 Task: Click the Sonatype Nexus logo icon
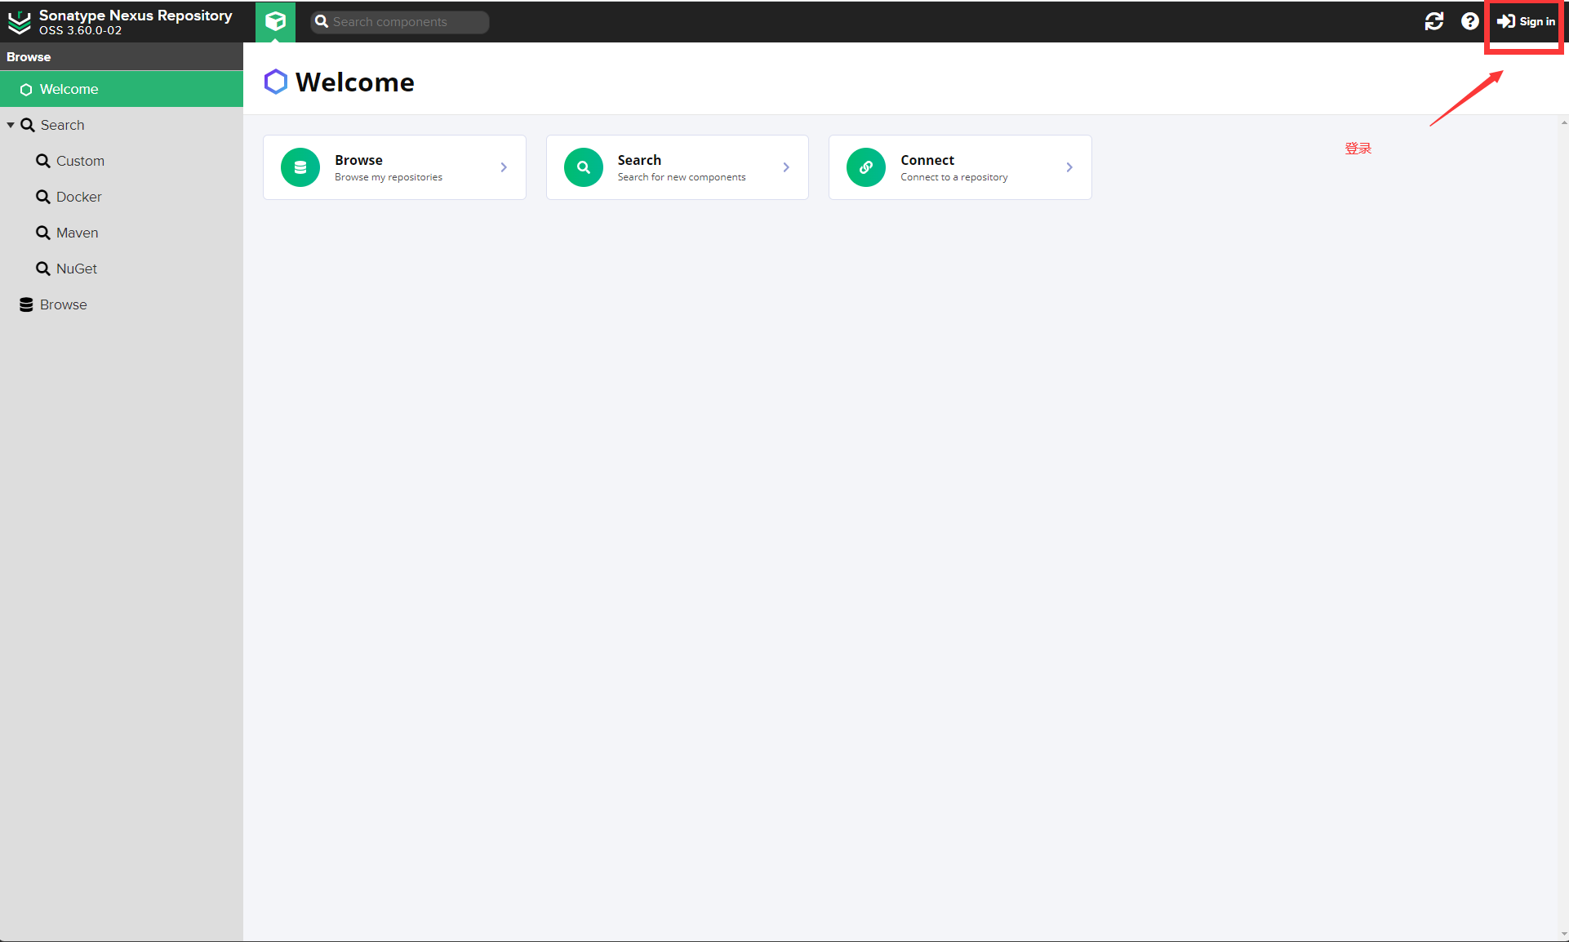(x=20, y=22)
